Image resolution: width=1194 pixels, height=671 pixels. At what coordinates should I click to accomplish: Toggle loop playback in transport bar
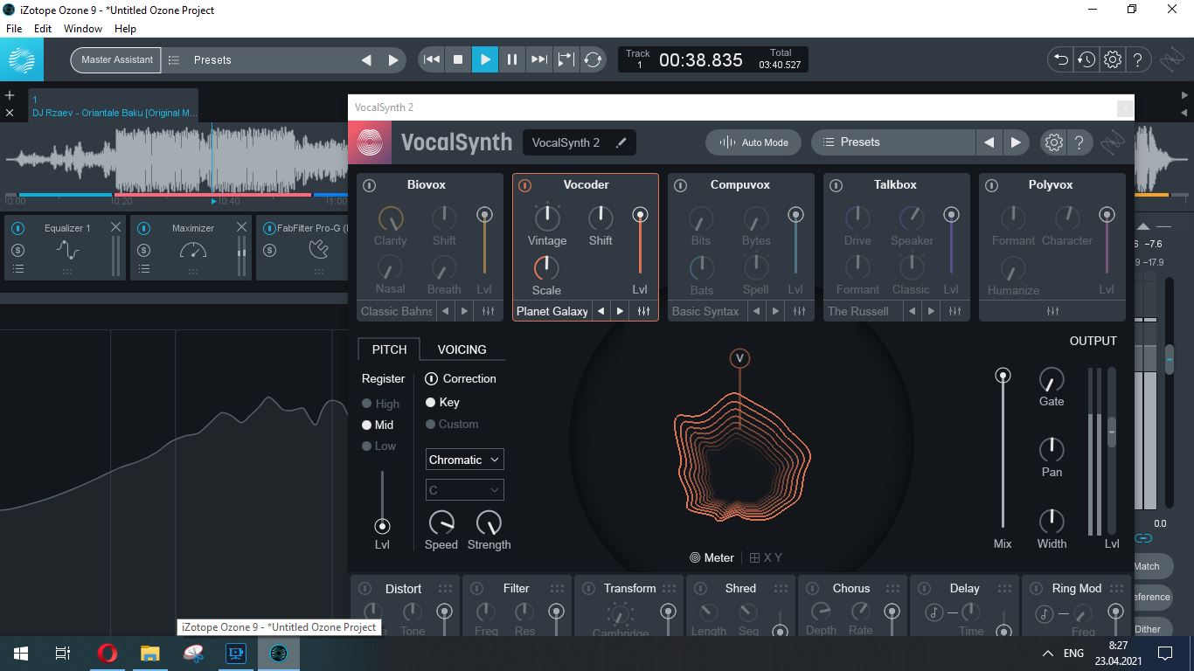click(x=593, y=59)
